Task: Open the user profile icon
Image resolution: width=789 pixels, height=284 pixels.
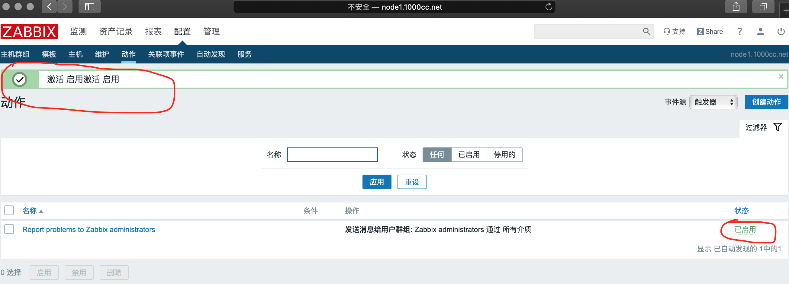Action: [760, 31]
